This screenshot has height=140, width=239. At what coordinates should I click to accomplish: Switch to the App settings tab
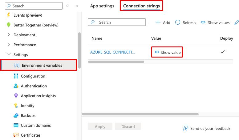point(102,6)
